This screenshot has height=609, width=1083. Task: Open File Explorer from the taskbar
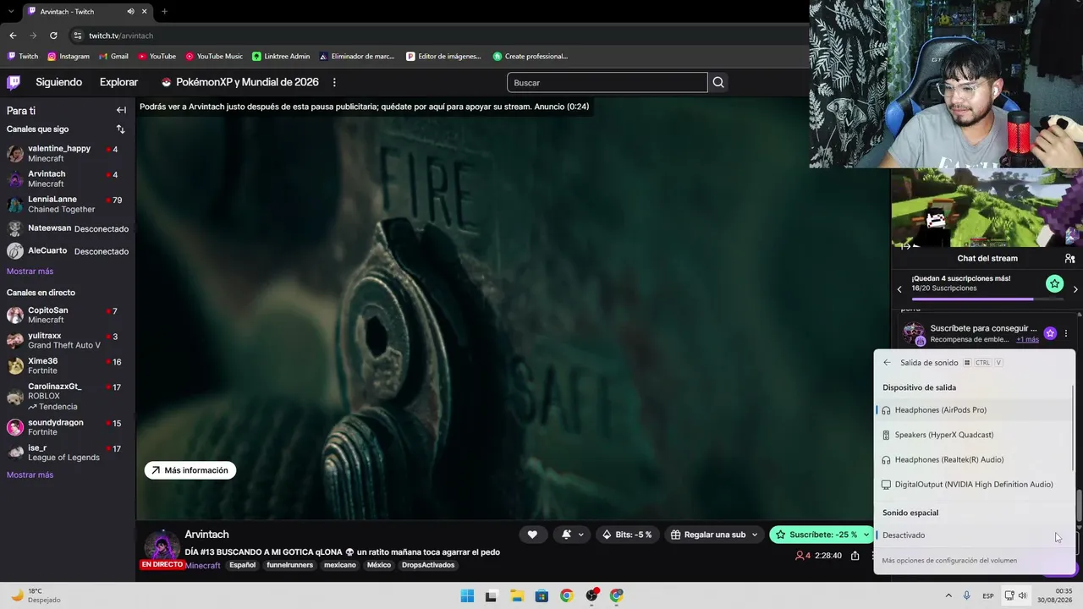516,595
